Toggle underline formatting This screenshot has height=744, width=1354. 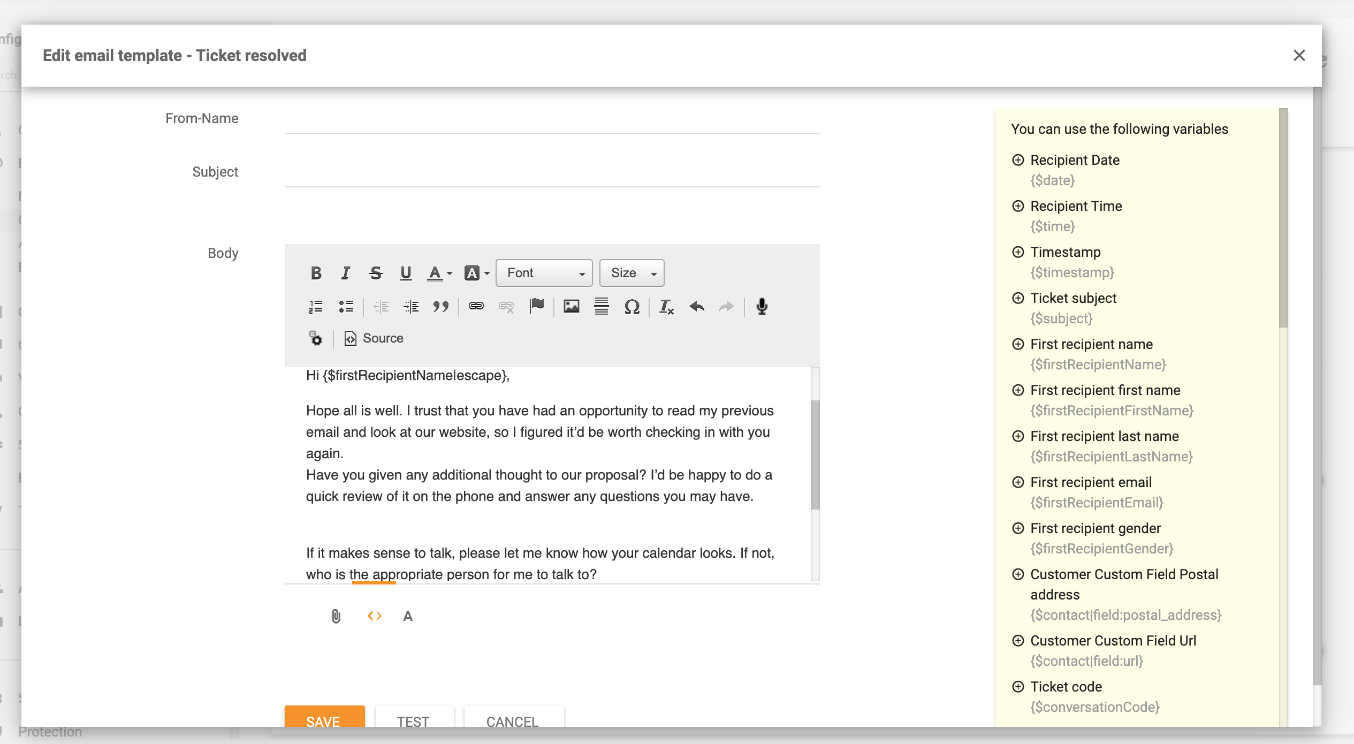click(406, 273)
